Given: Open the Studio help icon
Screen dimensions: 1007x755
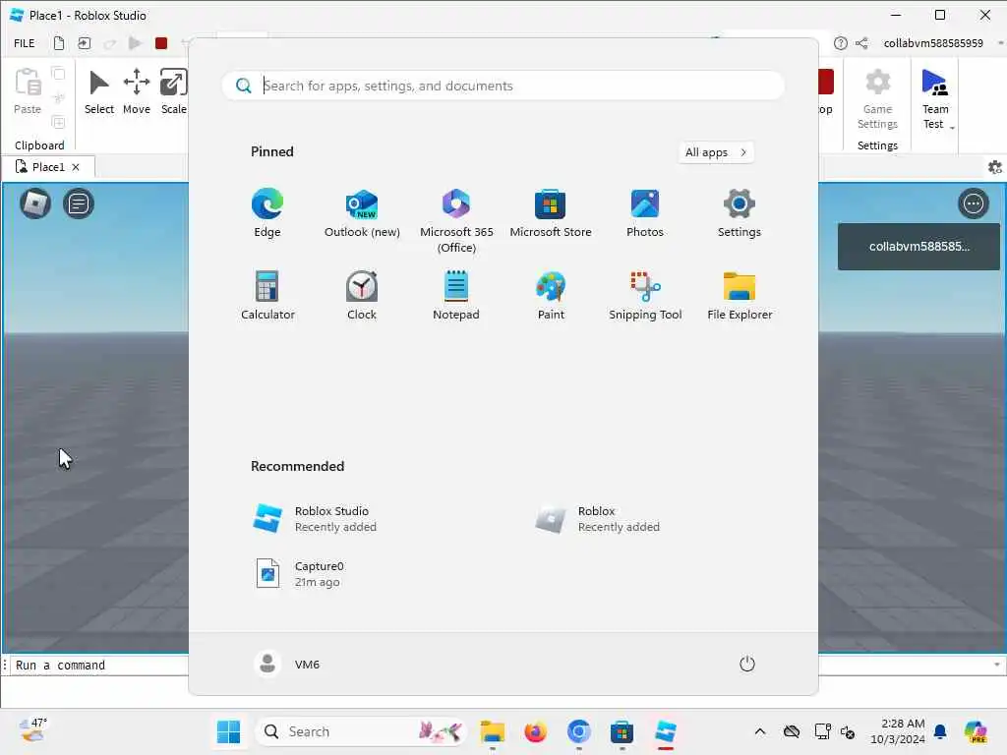Looking at the screenshot, I should 840,43.
